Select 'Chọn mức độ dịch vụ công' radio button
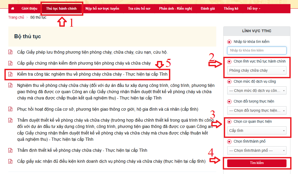 tap(229, 82)
